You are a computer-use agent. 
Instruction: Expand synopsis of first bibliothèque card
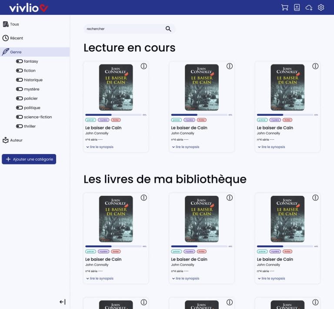click(100, 278)
